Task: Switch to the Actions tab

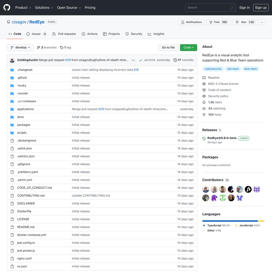Action: pos(90,34)
